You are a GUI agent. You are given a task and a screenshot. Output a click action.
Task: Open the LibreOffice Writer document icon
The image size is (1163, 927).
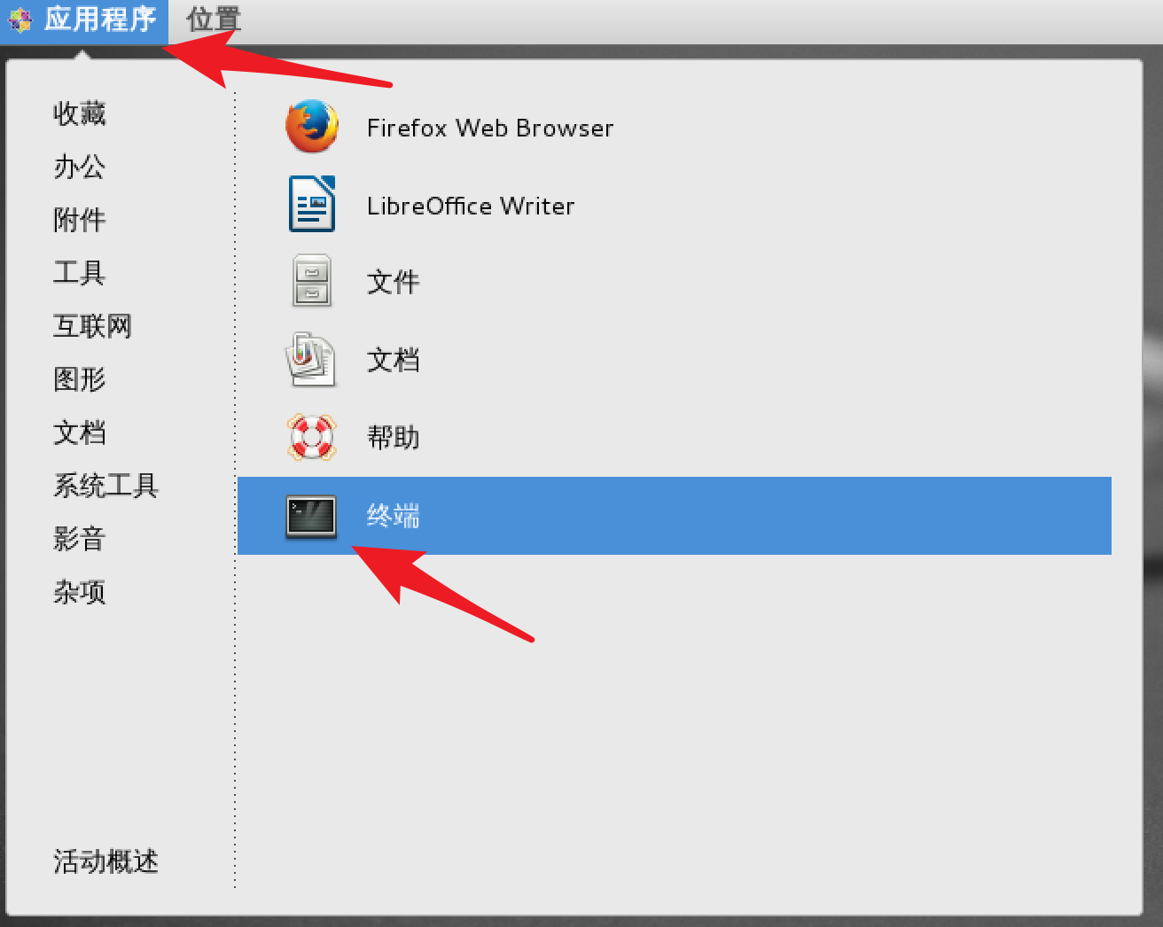click(x=312, y=204)
